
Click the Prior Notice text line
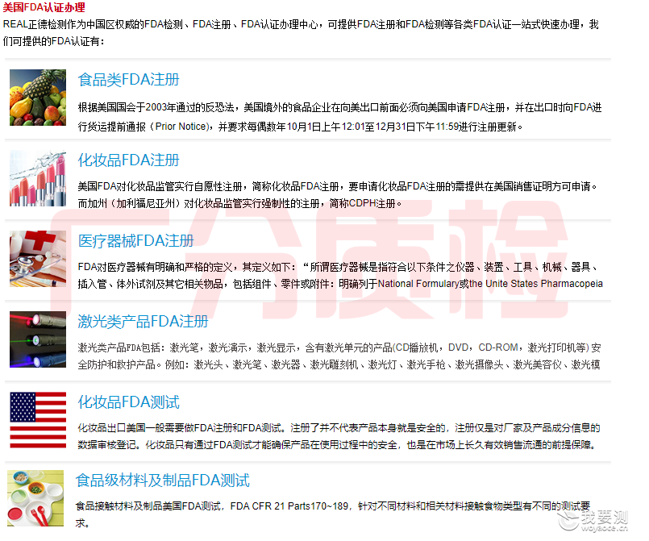click(x=300, y=127)
